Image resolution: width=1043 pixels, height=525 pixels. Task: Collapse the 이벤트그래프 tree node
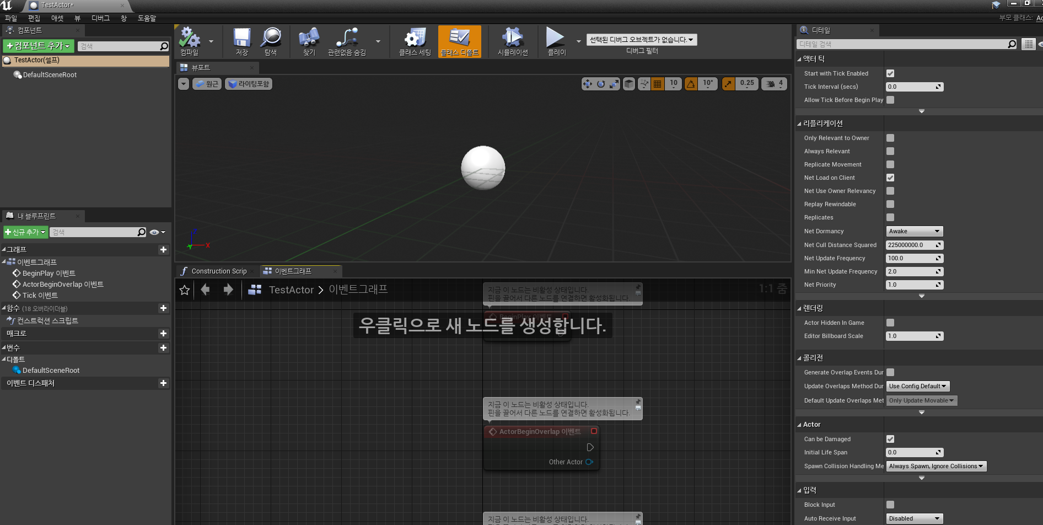point(3,262)
